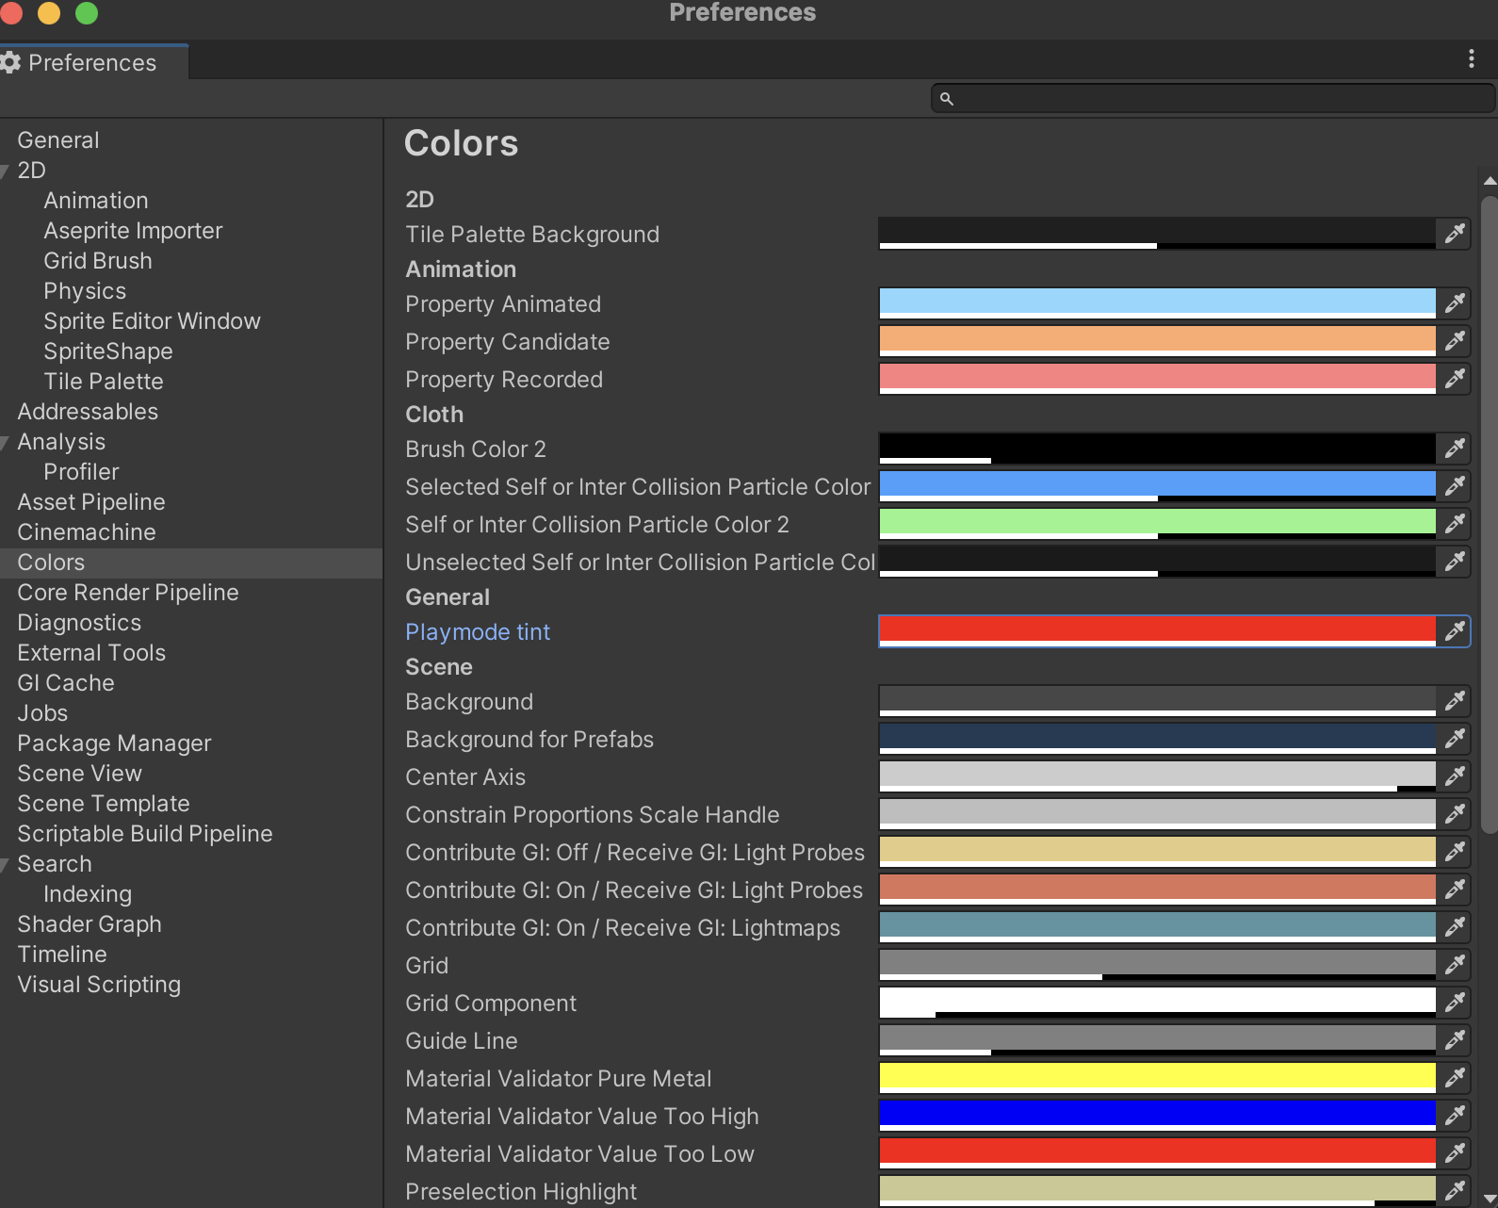Eyedropper for Contribute GI: On Light Probes
This screenshot has width=1498, height=1208.
[x=1455, y=890]
